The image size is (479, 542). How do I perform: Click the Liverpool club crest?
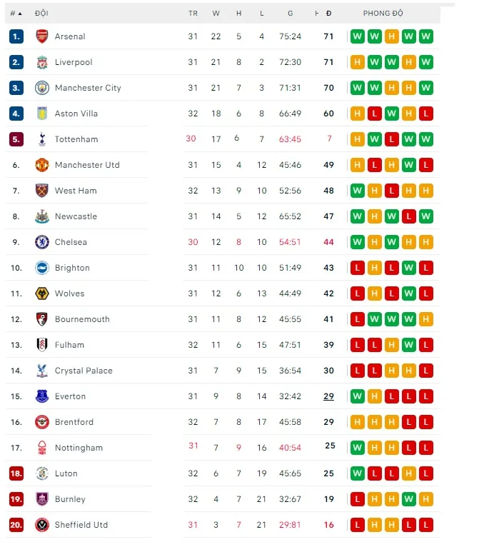pyautogui.click(x=41, y=62)
